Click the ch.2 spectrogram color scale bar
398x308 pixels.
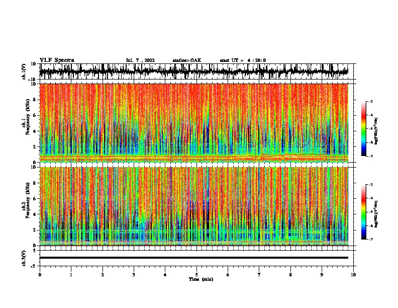click(x=364, y=212)
